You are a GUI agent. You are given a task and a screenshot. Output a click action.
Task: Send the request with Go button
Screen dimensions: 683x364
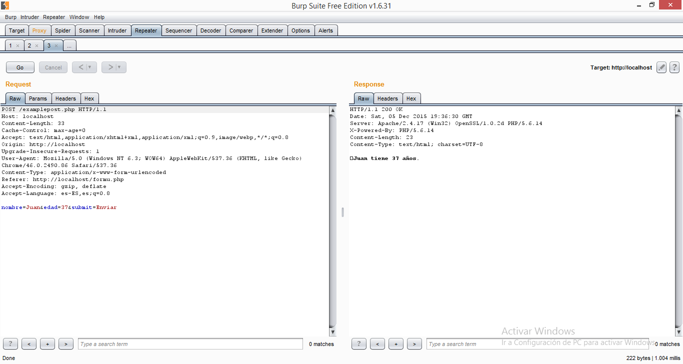pyautogui.click(x=20, y=67)
